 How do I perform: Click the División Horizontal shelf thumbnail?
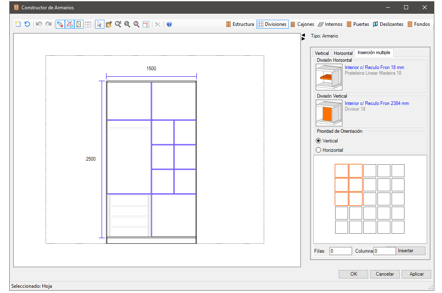[x=329, y=77]
